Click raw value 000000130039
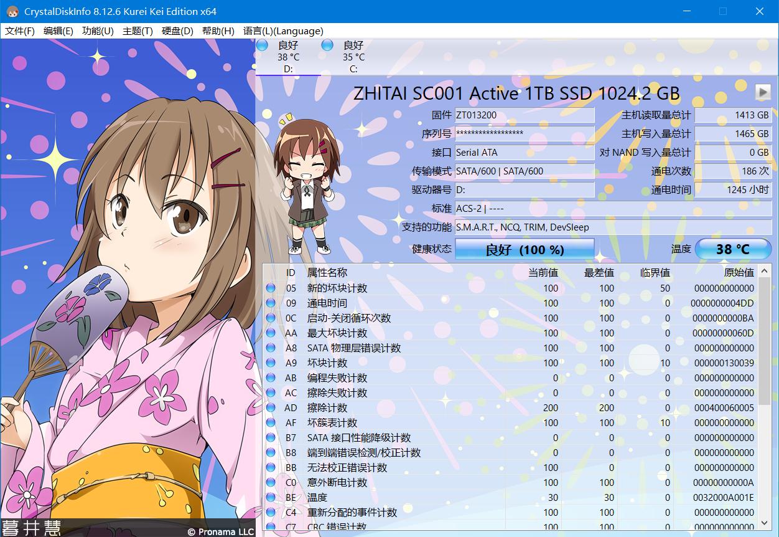The width and height of the screenshot is (779, 537). click(724, 363)
